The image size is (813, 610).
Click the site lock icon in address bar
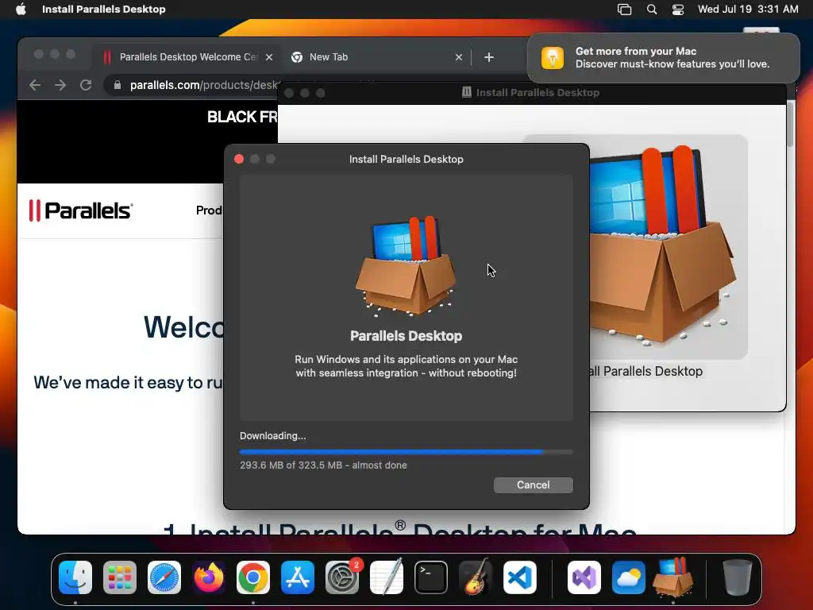118,85
